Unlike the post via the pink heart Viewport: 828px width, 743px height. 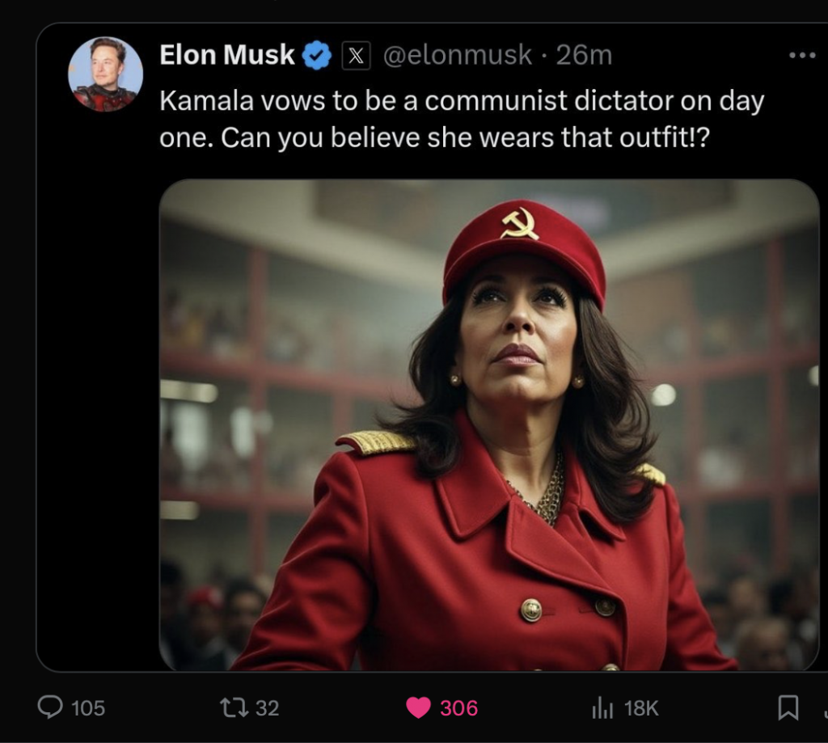click(418, 708)
